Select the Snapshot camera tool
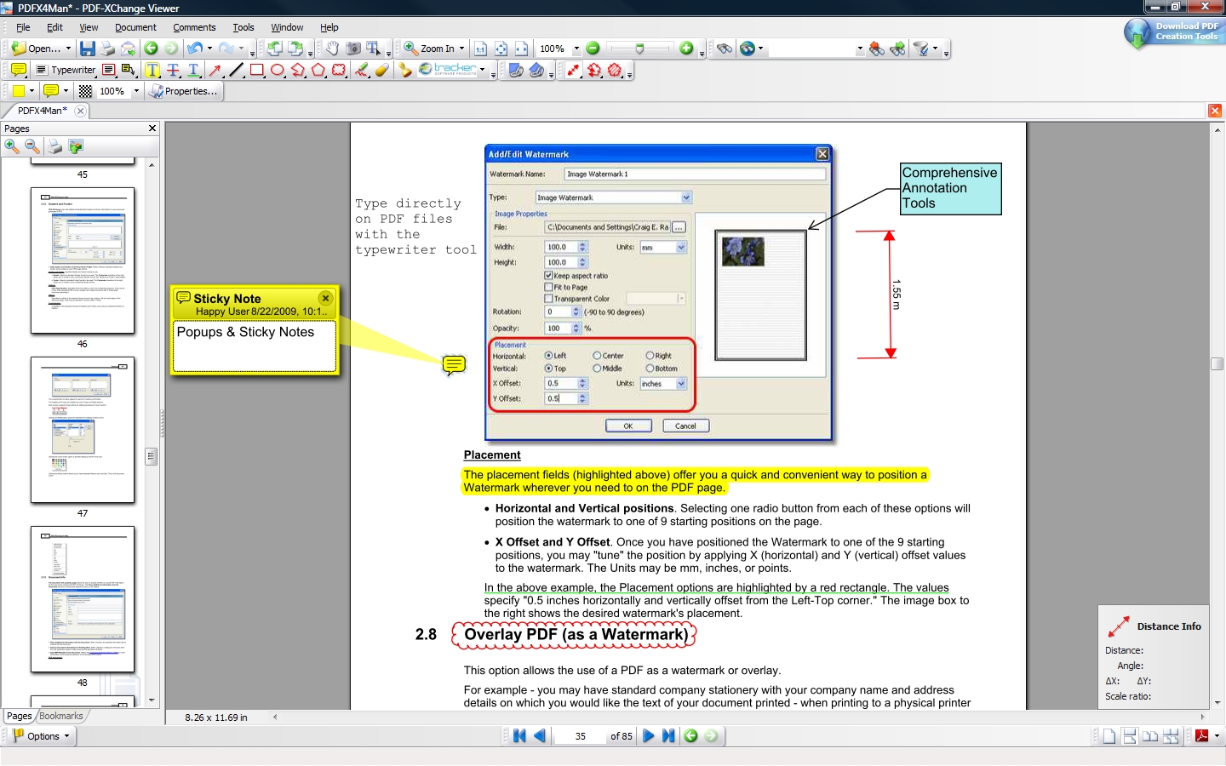The image size is (1226, 766). point(352,49)
